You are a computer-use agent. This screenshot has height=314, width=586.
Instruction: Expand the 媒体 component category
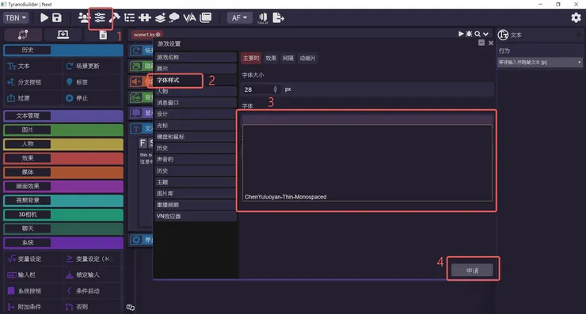click(x=63, y=172)
